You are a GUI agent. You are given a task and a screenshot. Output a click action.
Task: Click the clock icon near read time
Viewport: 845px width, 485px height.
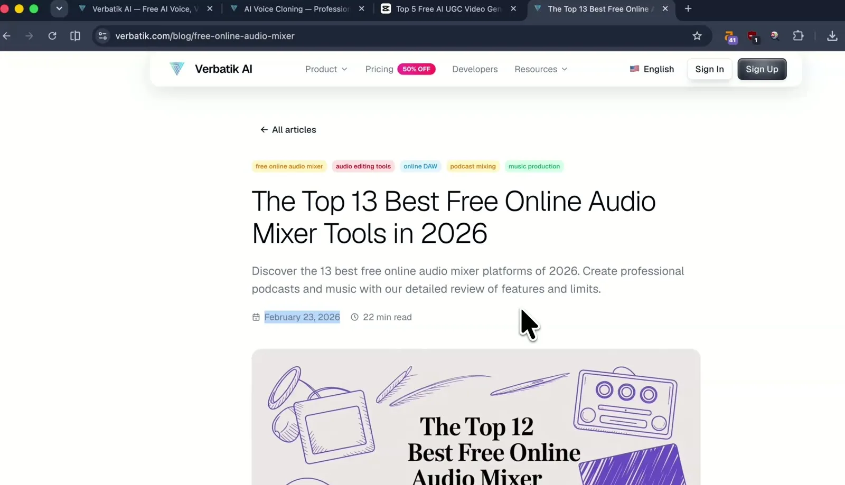pyautogui.click(x=354, y=317)
